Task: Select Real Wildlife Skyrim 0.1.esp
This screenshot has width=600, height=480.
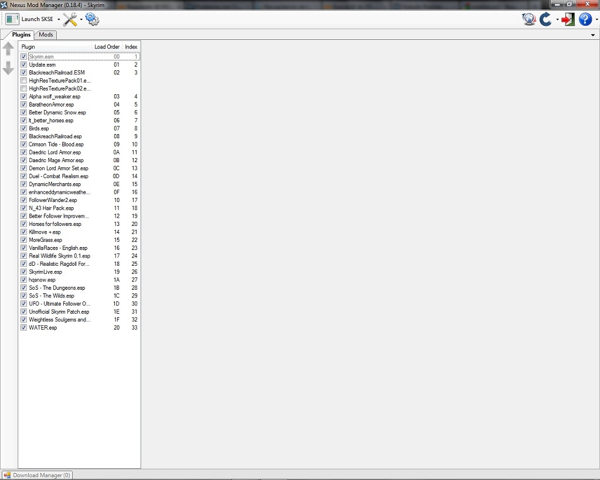Action: point(80,256)
